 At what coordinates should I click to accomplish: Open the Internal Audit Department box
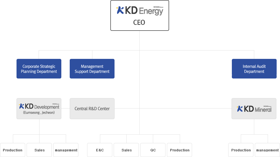click(254, 69)
